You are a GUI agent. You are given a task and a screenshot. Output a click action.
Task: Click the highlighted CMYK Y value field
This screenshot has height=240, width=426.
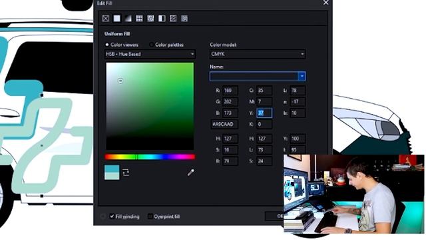tap(264, 113)
